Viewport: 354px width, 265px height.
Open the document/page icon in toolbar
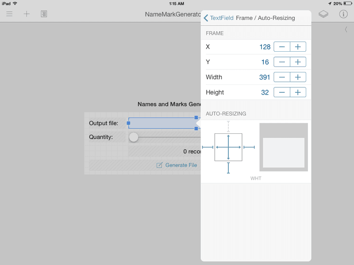tap(44, 14)
